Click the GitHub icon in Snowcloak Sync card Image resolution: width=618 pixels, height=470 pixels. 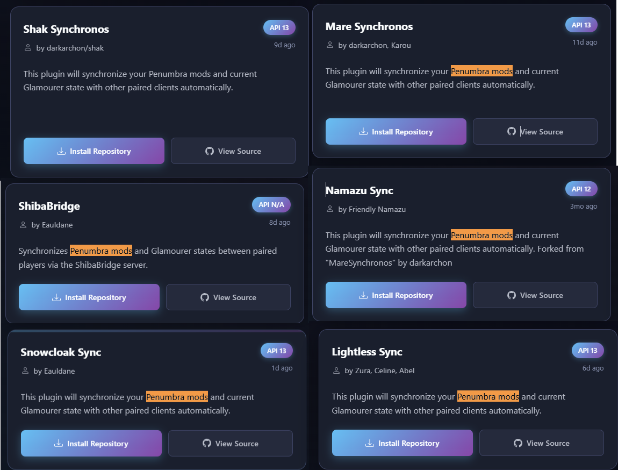pos(206,444)
